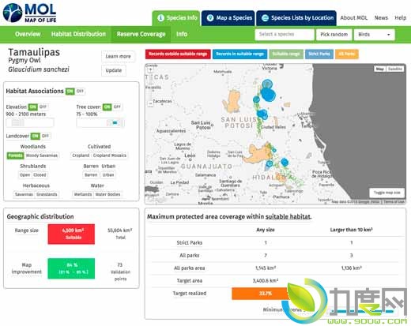
Task: Open the Birds taxon dropdown
Action: (374, 35)
